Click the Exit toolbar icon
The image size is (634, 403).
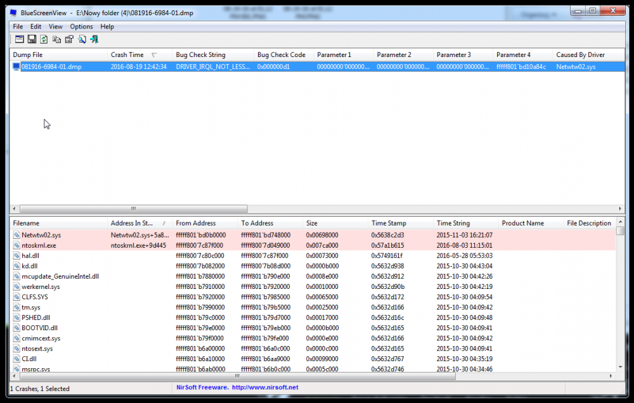[94, 39]
